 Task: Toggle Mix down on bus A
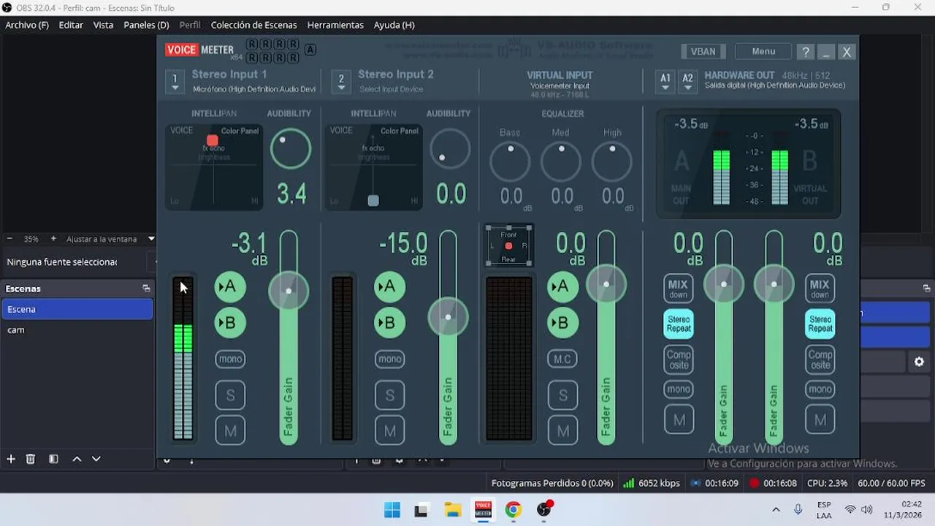[679, 289]
